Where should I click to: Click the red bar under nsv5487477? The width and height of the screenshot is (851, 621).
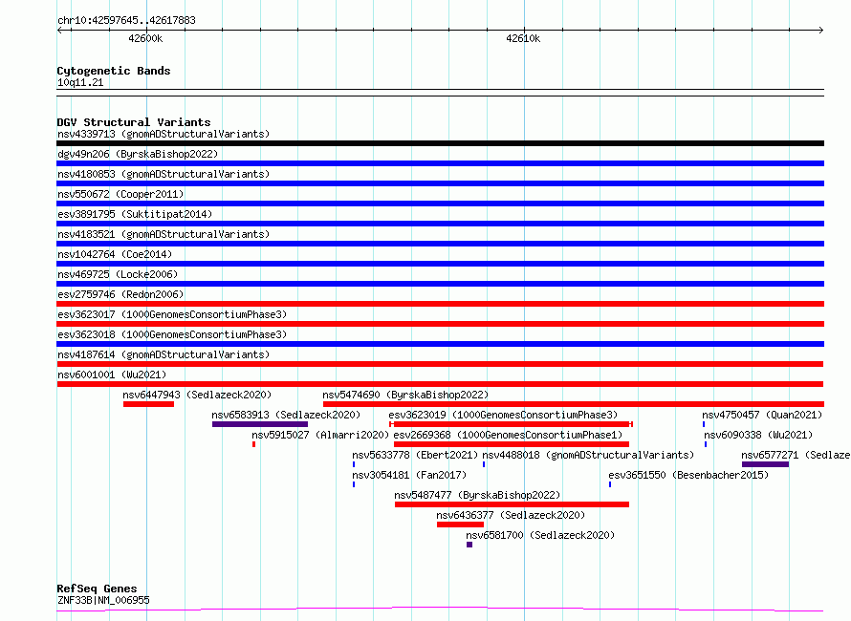[x=512, y=504]
